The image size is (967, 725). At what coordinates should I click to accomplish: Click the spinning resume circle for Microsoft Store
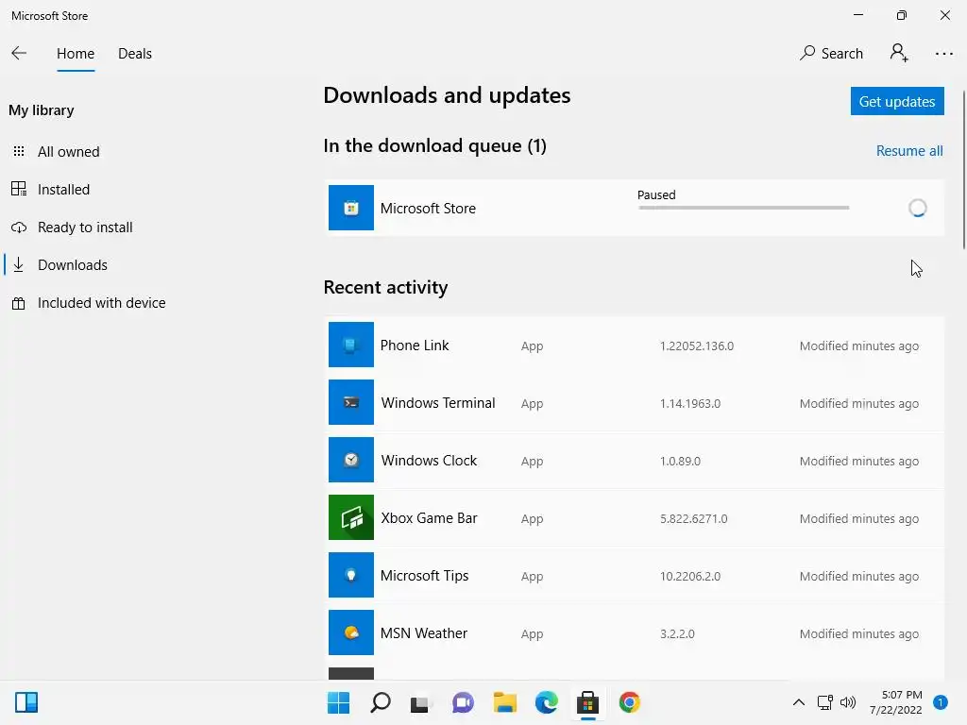[x=918, y=208]
